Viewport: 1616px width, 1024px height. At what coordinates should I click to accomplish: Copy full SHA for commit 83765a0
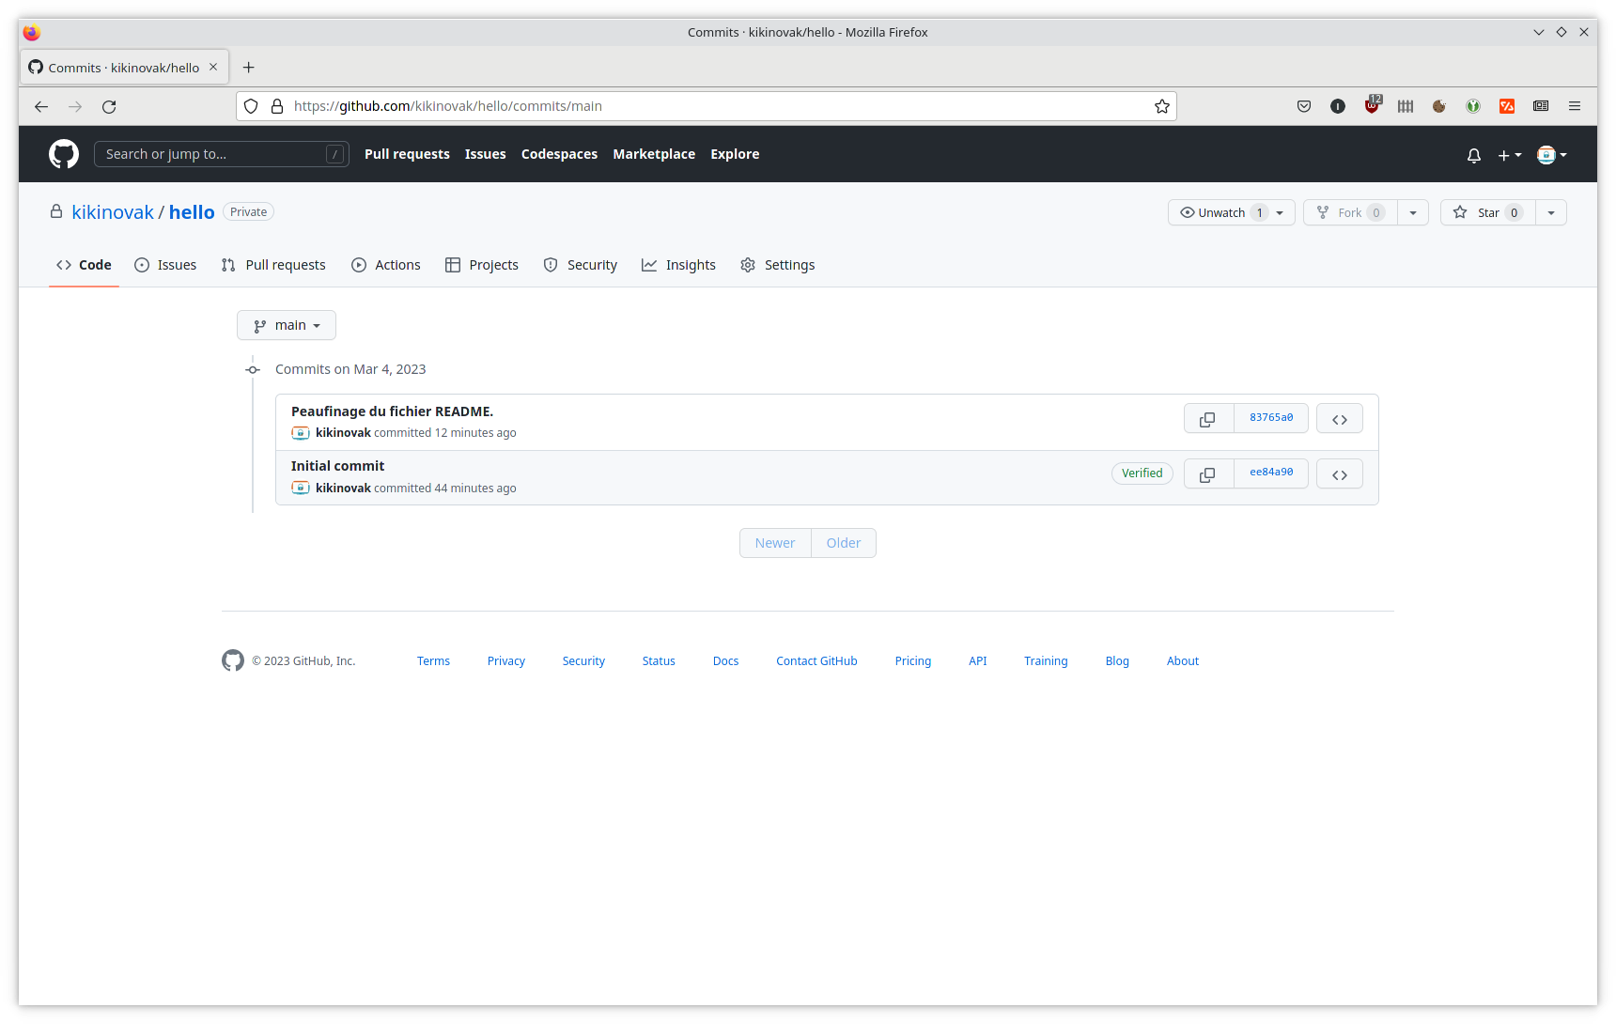coord(1208,419)
